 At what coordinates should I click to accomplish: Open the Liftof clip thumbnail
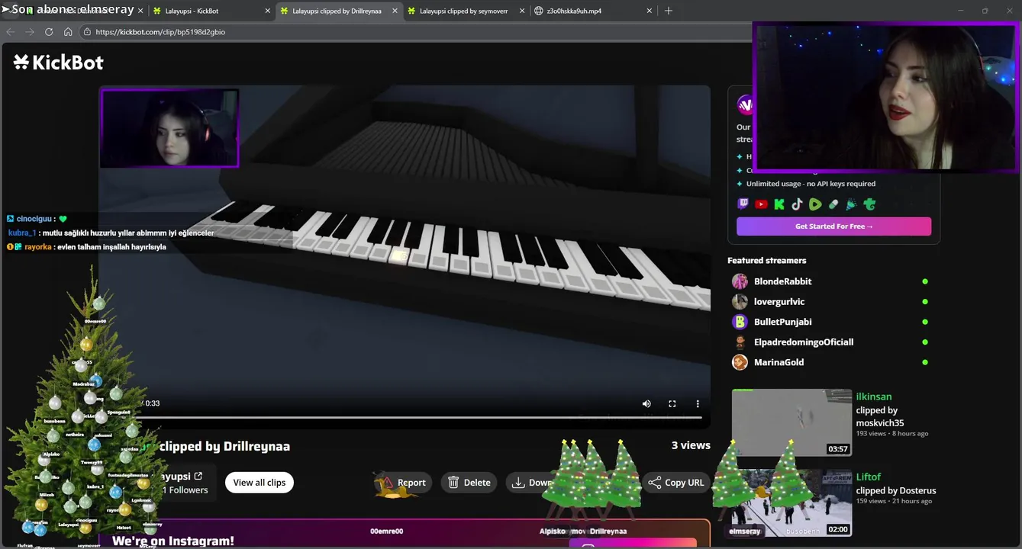click(791, 502)
